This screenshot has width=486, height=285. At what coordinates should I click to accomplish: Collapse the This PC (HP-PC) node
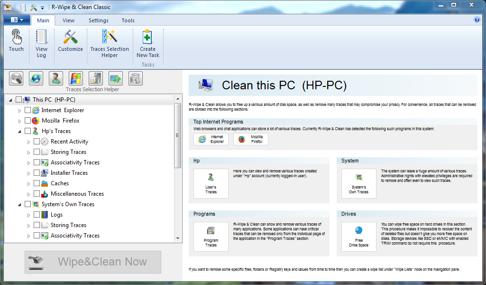tap(10, 100)
